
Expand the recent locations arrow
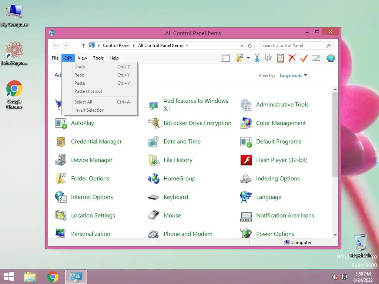[75, 45]
